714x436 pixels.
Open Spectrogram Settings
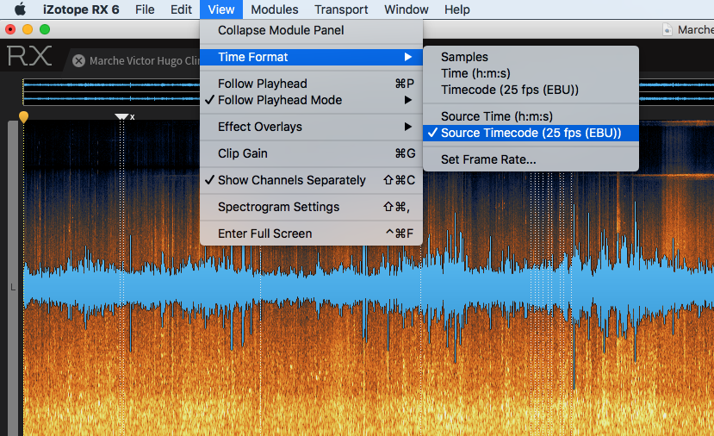click(312, 207)
